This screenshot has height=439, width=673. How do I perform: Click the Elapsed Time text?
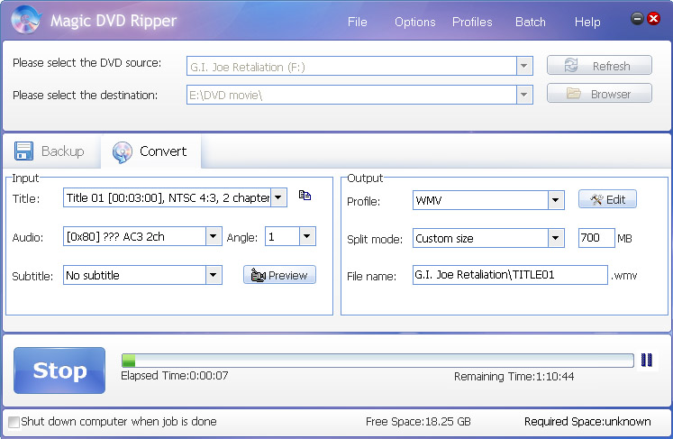point(175,376)
